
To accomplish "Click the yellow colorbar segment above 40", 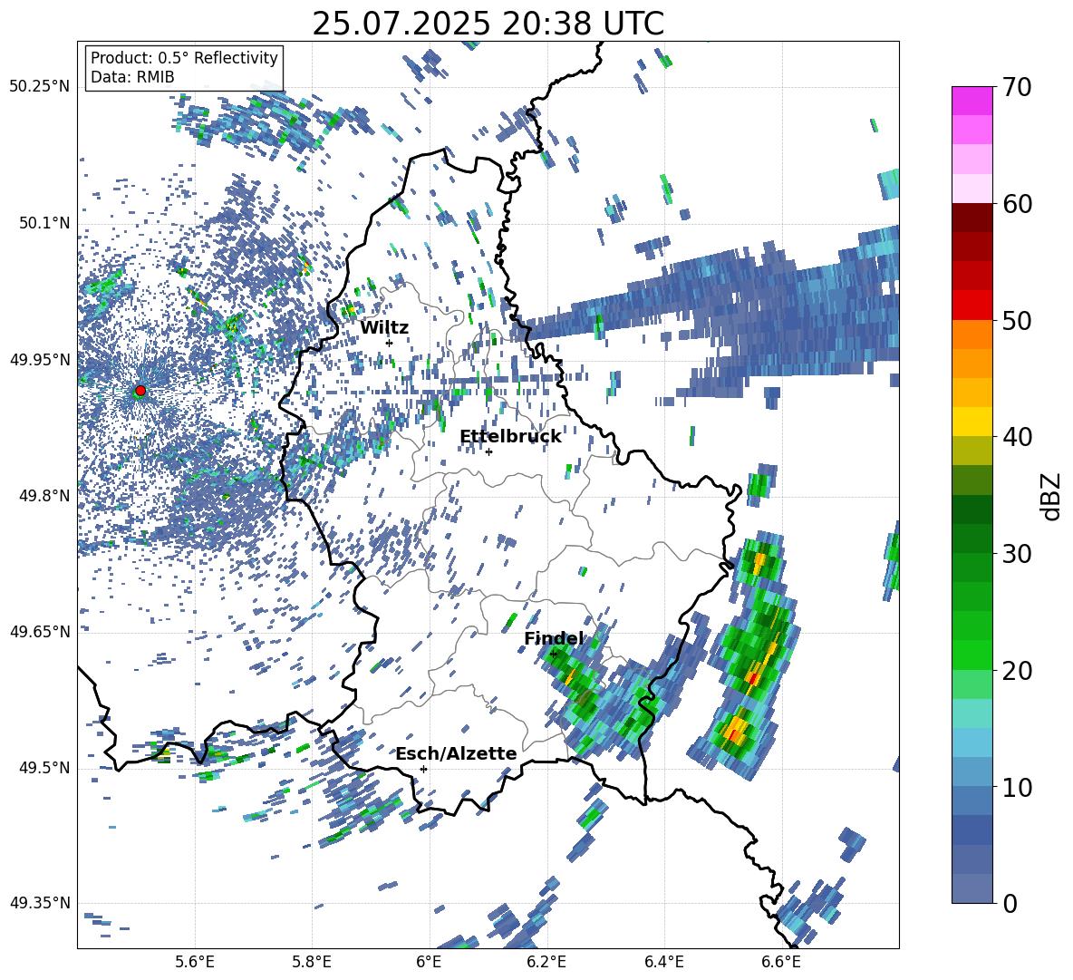I will pyautogui.click(x=971, y=422).
